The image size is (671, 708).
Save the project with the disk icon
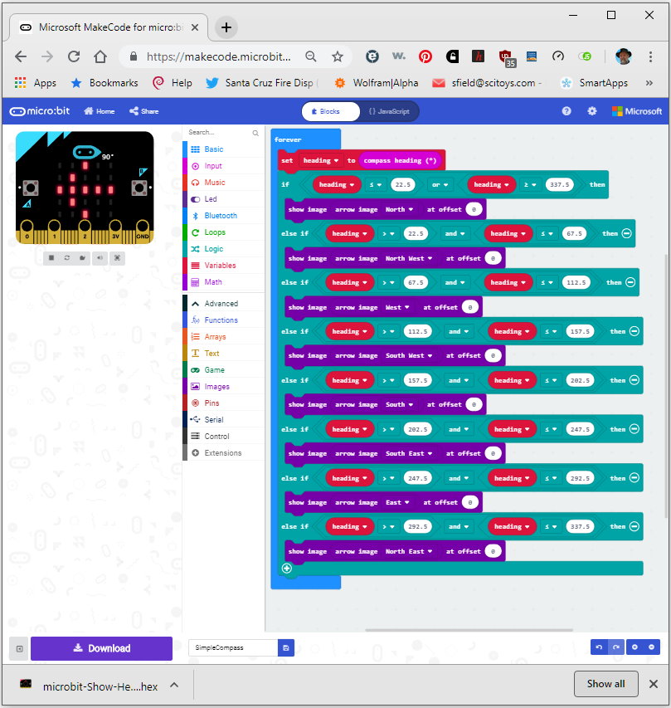286,647
